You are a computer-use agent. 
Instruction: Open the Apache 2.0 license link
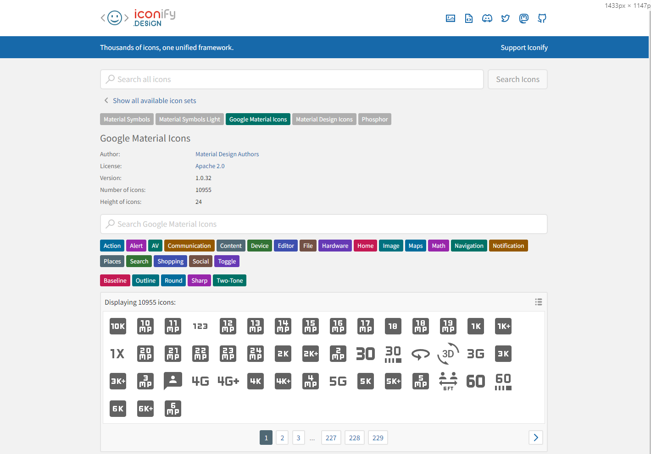[x=210, y=166]
